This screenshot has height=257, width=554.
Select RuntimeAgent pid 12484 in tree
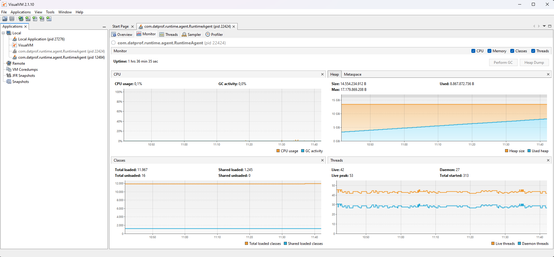coord(61,57)
